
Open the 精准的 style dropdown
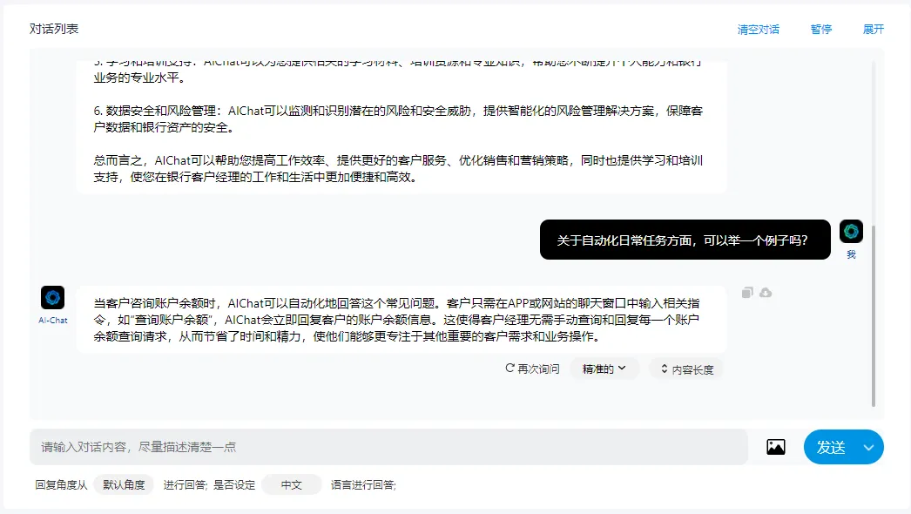[604, 369]
